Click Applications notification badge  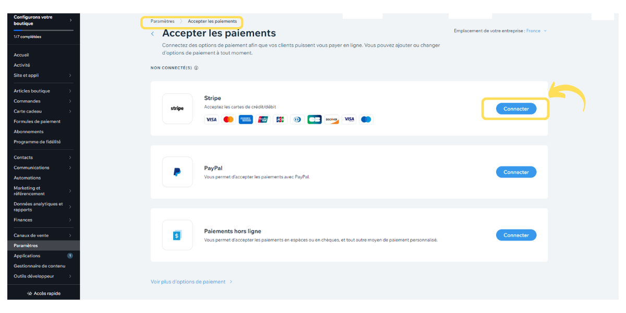(x=70, y=256)
